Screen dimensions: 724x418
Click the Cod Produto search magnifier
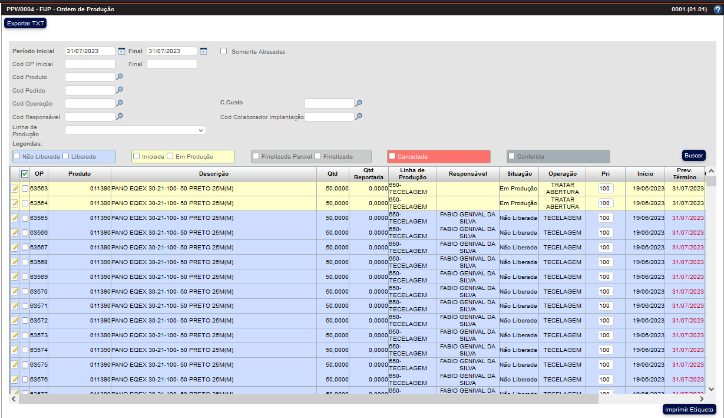[x=120, y=77]
